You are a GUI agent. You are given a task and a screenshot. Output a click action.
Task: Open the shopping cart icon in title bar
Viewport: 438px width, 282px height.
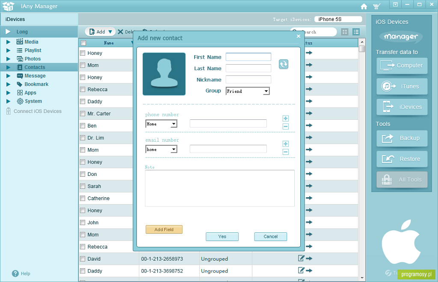pos(376,6)
